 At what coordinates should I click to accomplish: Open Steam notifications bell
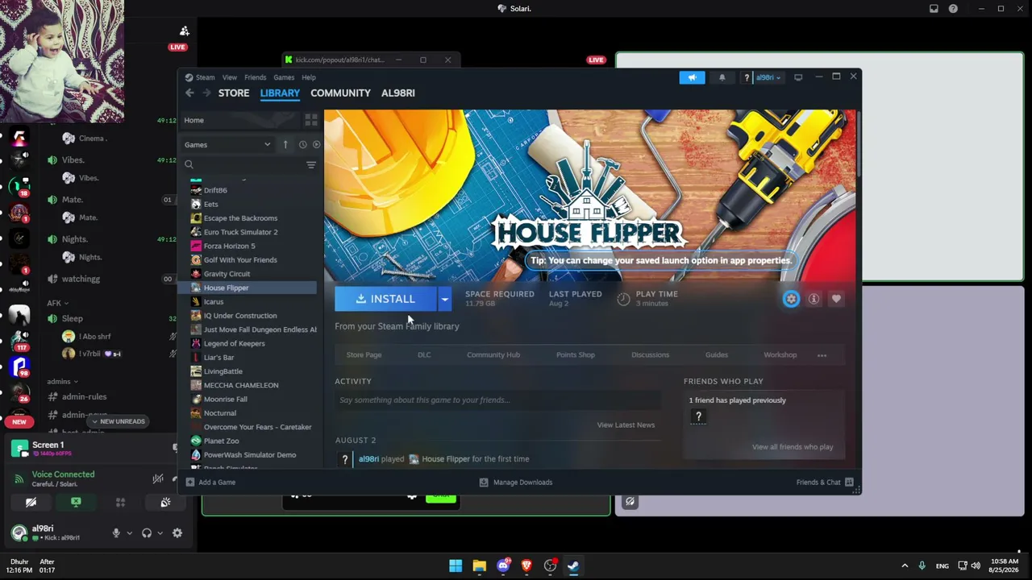[x=722, y=77]
